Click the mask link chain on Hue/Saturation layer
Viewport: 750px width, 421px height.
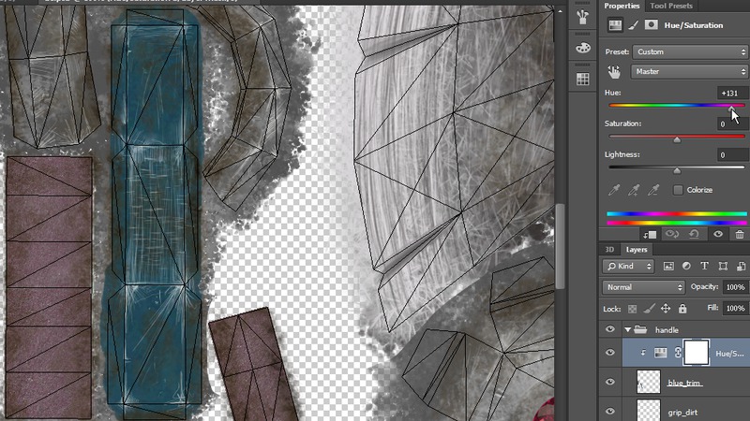pos(678,354)
